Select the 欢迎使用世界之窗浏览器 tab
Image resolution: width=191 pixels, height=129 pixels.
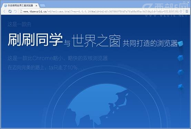(20, 6)
